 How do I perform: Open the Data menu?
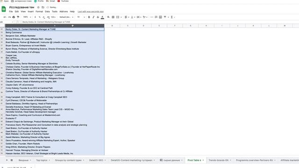pyautogui.click(x=47, y=12)
